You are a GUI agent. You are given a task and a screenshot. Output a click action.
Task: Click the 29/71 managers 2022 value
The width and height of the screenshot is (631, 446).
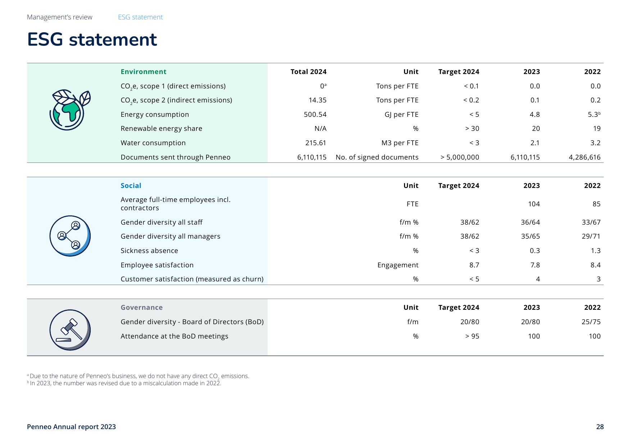coord(591,236)
